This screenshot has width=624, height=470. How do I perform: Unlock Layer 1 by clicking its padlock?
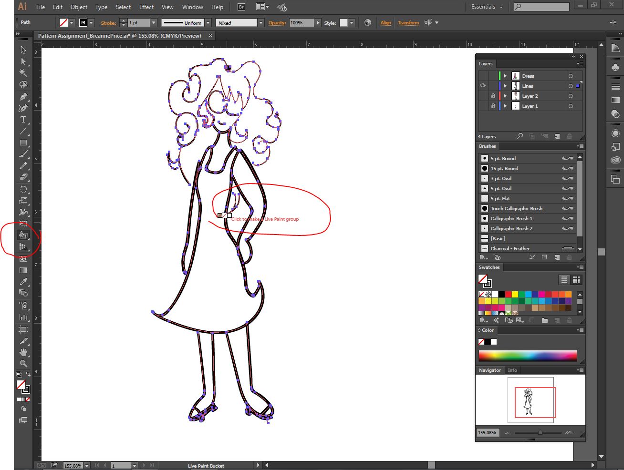click(x=493, y=105)
